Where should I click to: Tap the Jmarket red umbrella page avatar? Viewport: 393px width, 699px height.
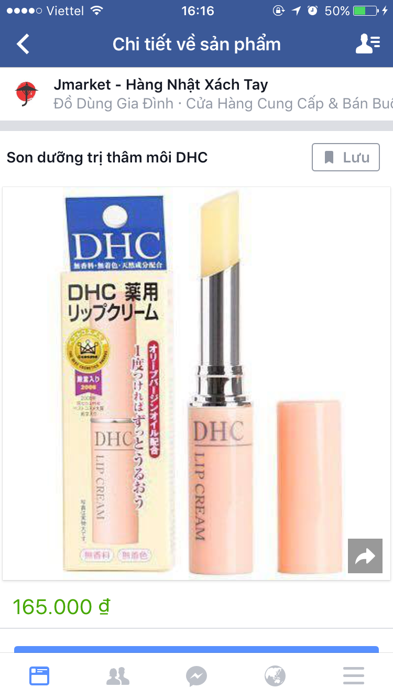(26, 94)
